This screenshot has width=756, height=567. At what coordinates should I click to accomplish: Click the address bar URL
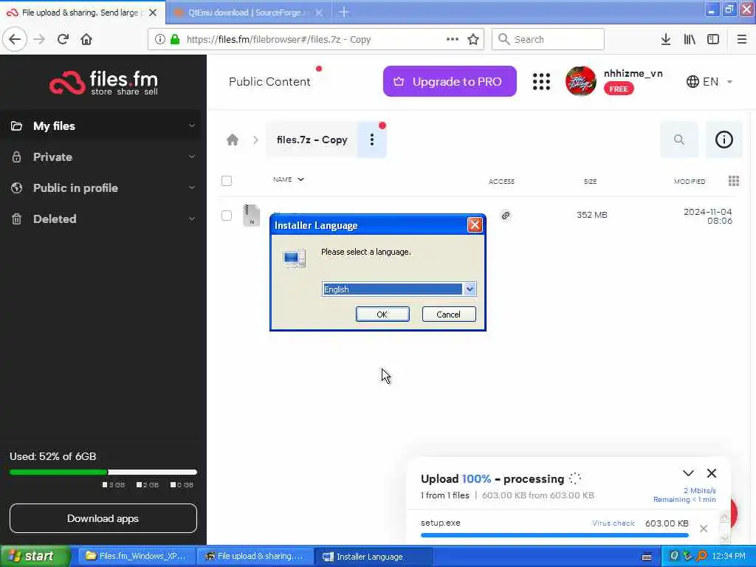278,40
